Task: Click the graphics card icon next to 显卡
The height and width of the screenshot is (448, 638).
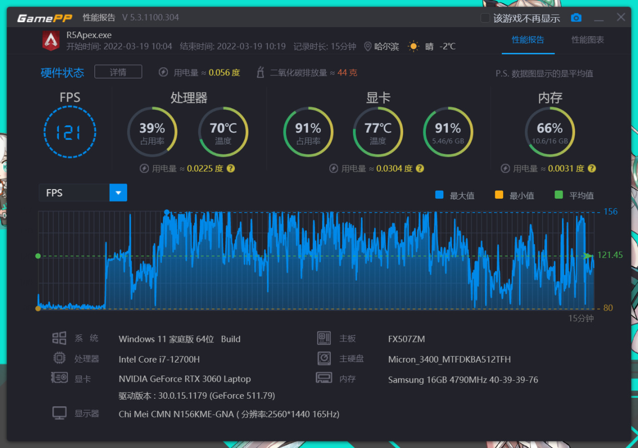Action: coord(59,378)
